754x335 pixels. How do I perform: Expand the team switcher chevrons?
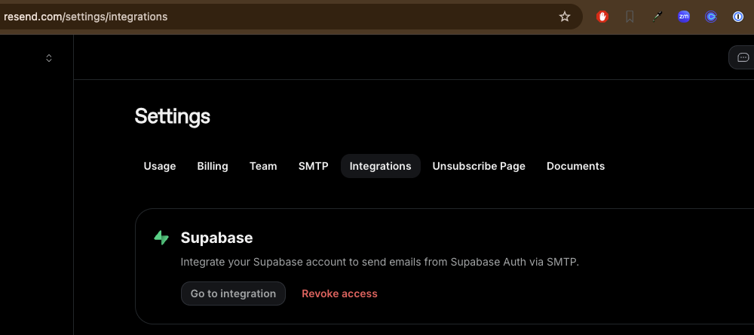(x=48, y=58)
